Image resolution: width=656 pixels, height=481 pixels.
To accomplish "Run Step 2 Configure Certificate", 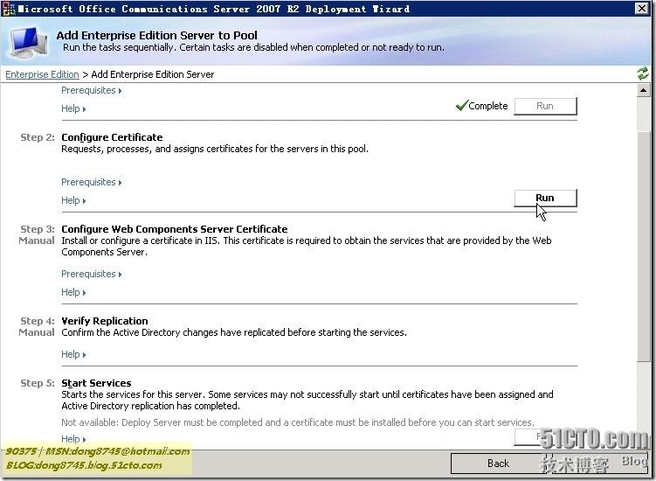I will (545, 198).
